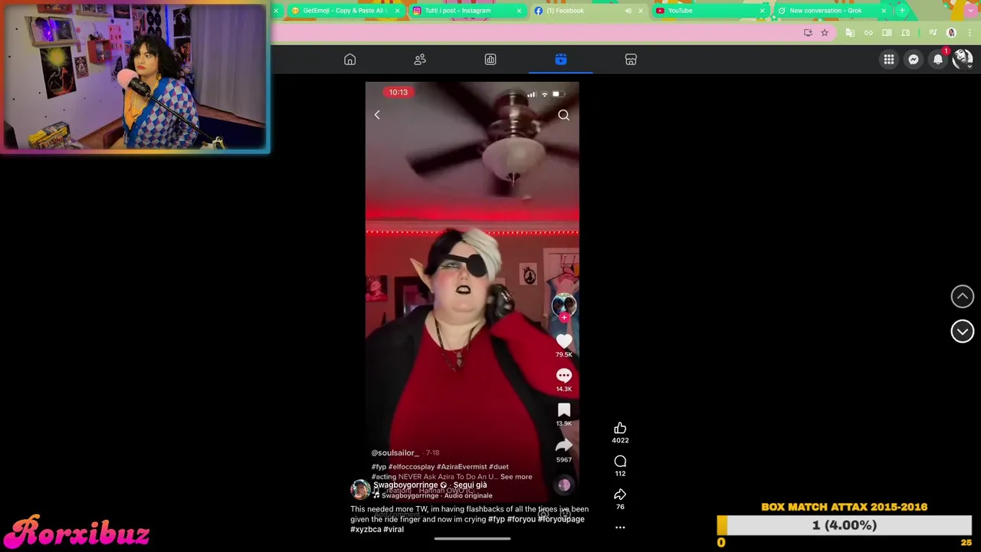Screen dimensions: 981x552
Task: Open the devices icon in browser toolbar
Action: (906, 32)
